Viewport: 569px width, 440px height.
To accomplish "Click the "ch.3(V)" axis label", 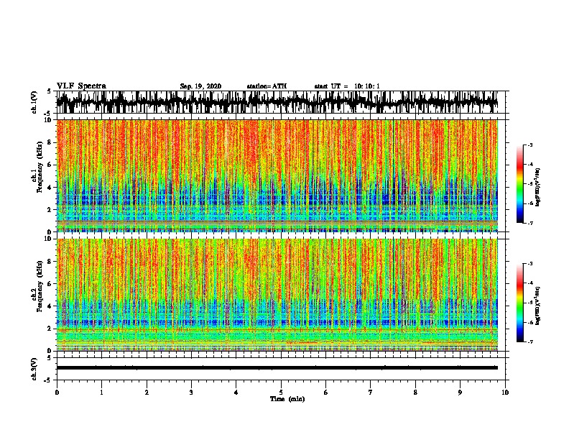I will tap(34, 369).
